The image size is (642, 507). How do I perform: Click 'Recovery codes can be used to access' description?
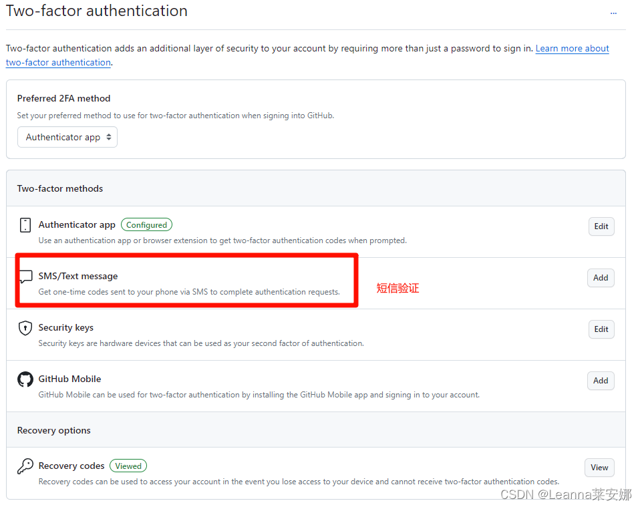(x=299, y=482)
